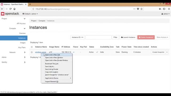Select Copy Link Location
Image resolution: width=171 pixels, height=96 pixels.
(x=57, y=72)
